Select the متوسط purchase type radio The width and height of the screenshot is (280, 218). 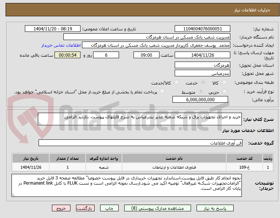(x=201, y=92)
